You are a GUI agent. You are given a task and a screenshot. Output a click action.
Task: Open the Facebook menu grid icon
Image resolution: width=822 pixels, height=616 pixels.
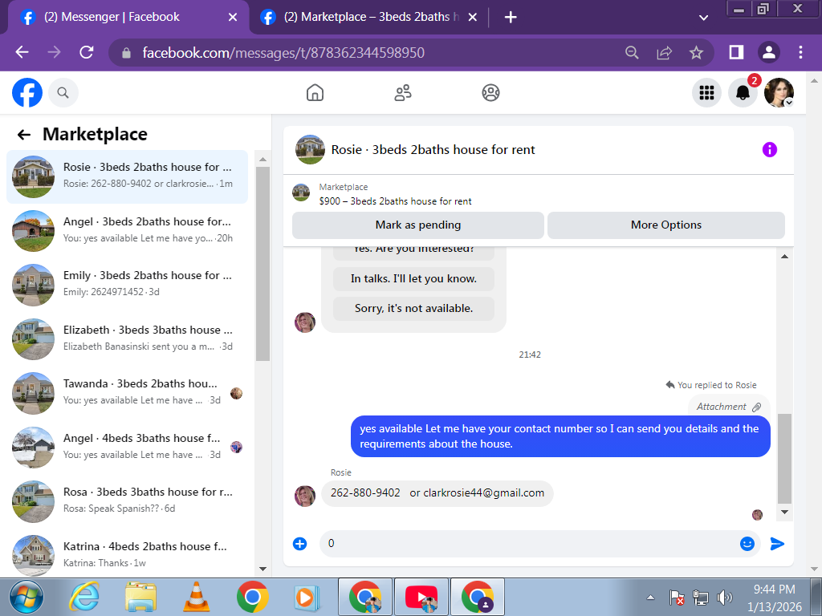706,93
